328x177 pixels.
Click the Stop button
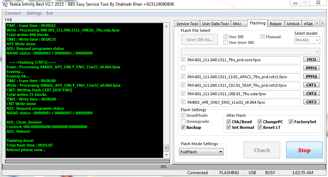click(304, 150)
